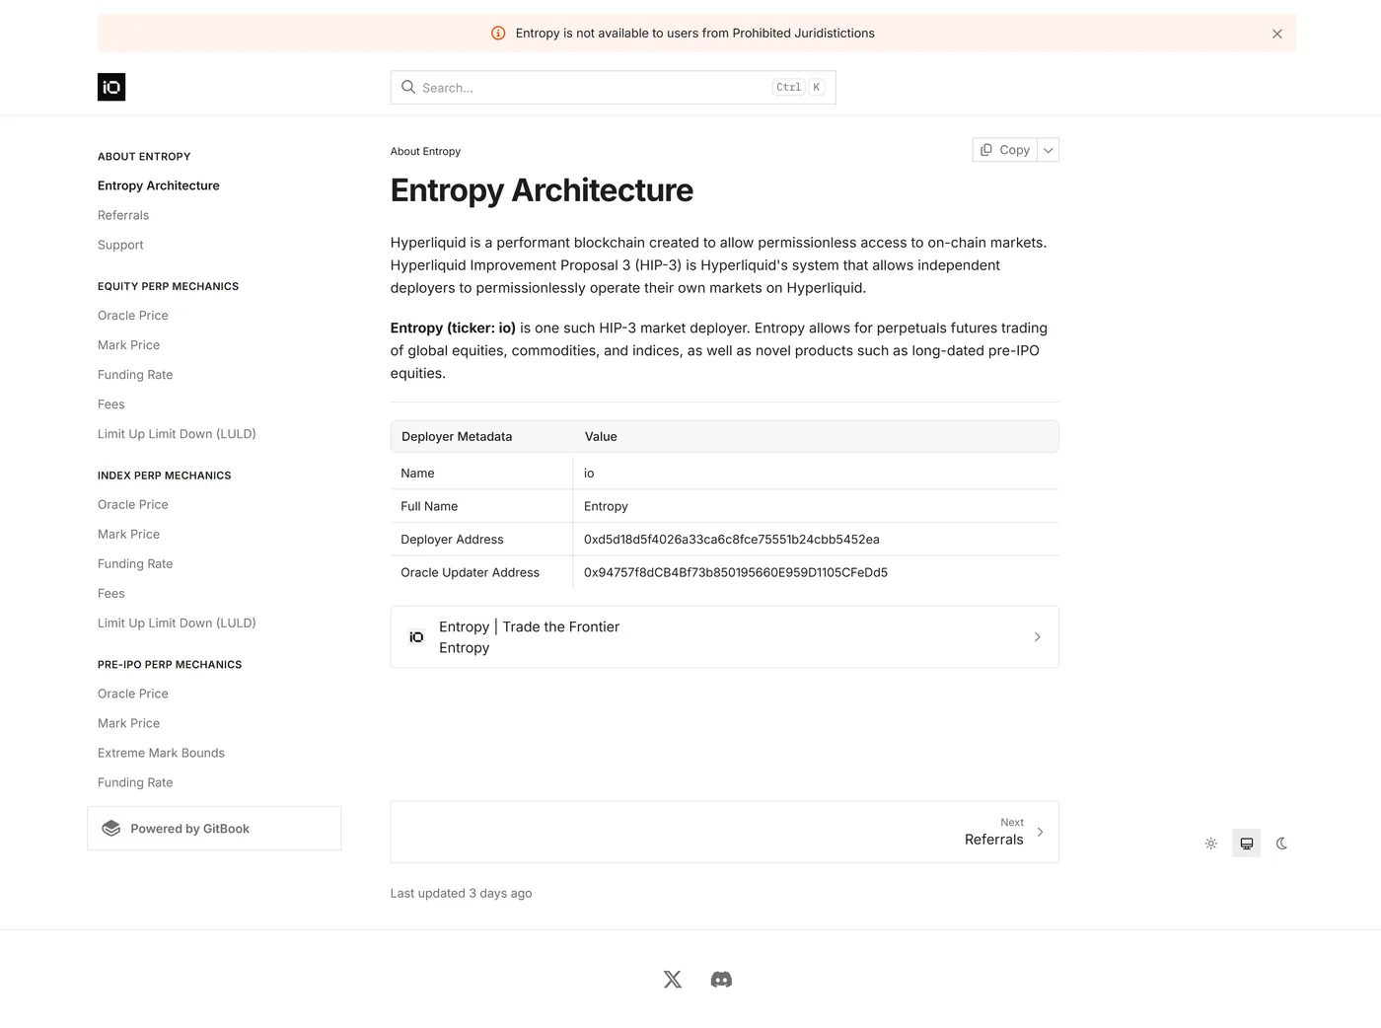Click the "Oracle Updater Address" row label
Image resolution: width=1381 pixels, height=1028 pixels.
(x=470, y=572)
